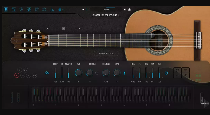Click the MASTER volume slider
210x115 pixels.
click(68, 73)
